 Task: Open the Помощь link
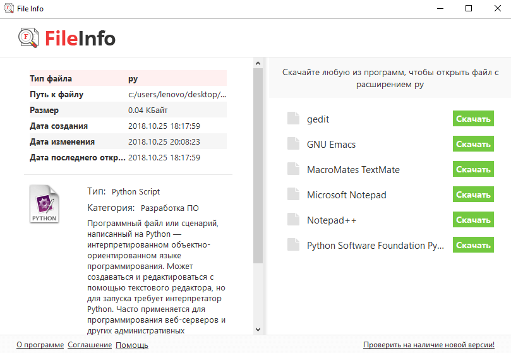(132, 345)
